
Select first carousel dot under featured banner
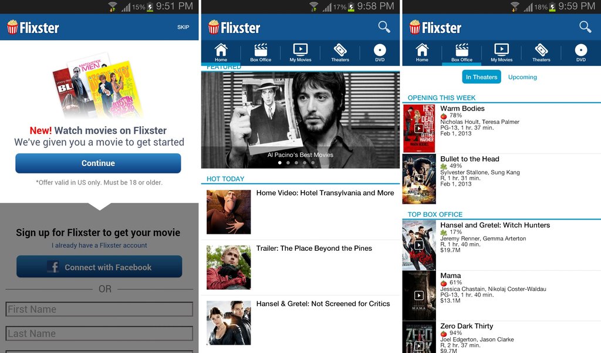(280, 163)
